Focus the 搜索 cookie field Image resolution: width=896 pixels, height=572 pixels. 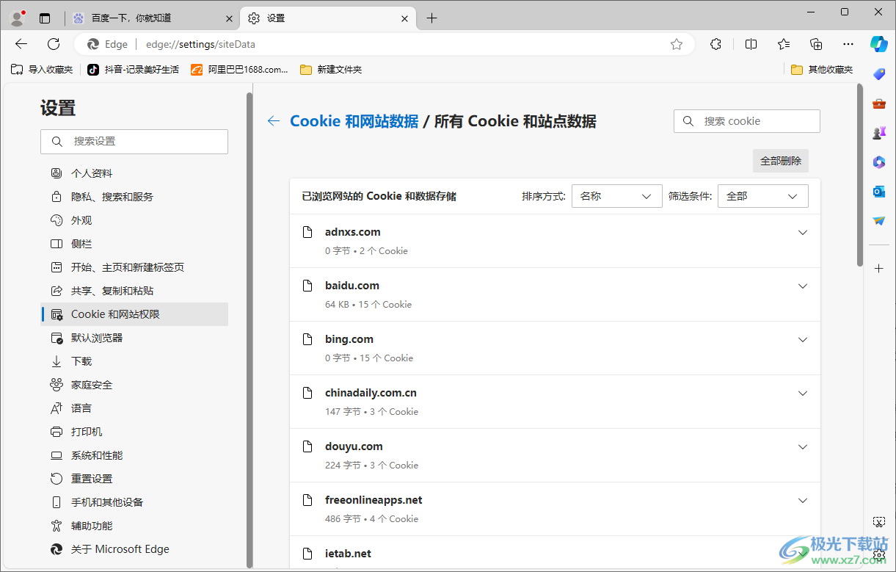coord(747,121)
